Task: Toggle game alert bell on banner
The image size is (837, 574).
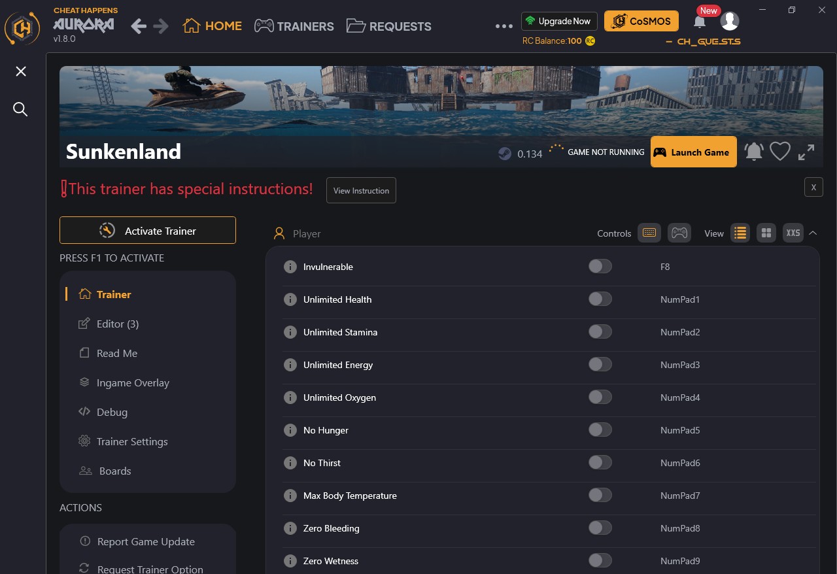Action: coord(754,152)
